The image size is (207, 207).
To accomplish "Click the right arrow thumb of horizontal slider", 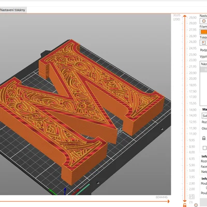I will click(169, 201).
